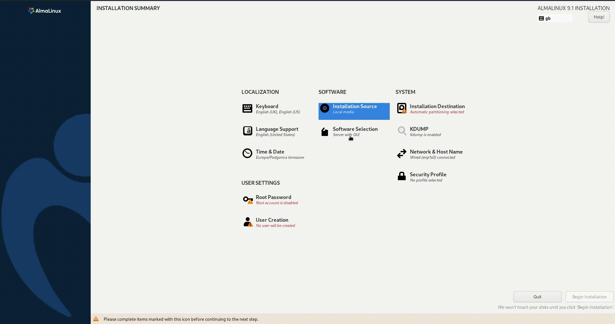This screenshot has height=324, width=615.
Task: Click the Time & Date clock icon
Action: [x=247, y=153]
